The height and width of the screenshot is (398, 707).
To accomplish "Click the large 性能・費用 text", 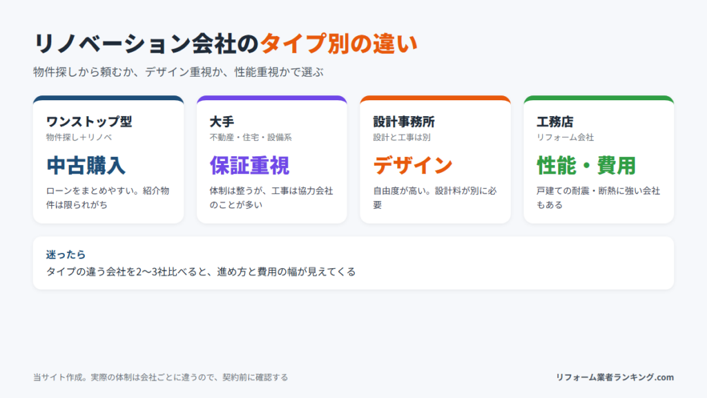I will [x=586, y=166].
